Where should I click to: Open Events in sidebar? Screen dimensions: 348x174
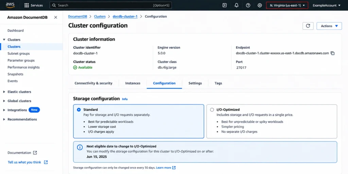point(13,81)
